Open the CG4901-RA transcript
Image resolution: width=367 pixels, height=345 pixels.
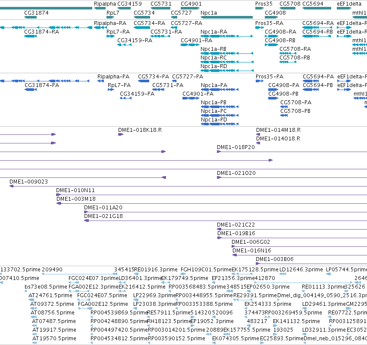click(196, 40)
